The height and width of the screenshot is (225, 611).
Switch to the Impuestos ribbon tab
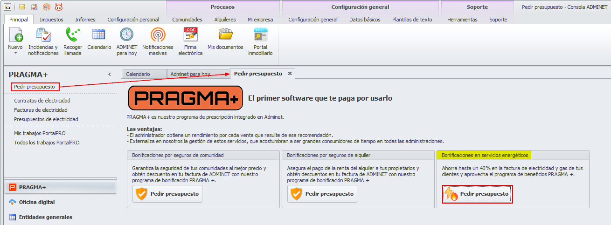point(51,20)
